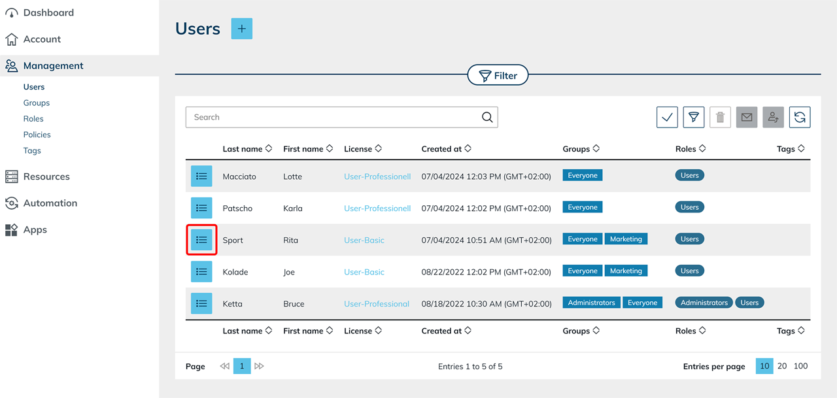Image resolution: width=837 pixels, height=398 pixels.
Task: Click the Marketing group tag for Sport
Action: tap(626, 239)
